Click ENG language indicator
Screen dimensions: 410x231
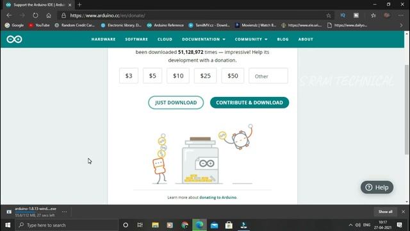pos(366,225)
